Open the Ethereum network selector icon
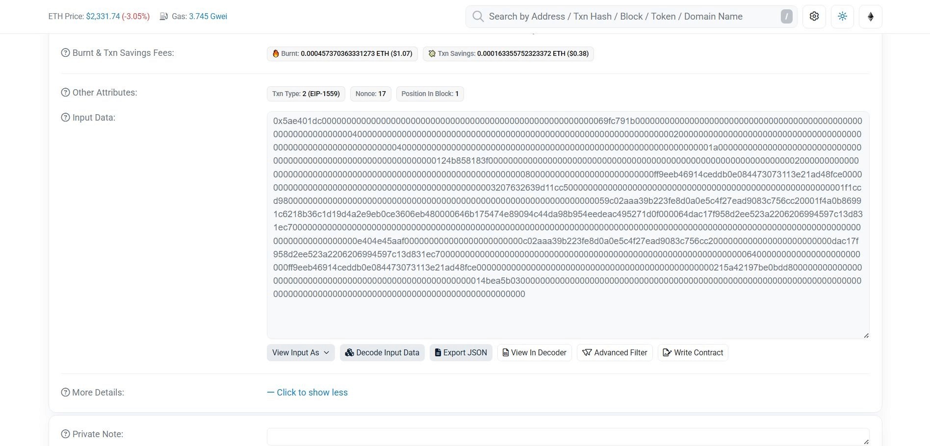Viewport: 930px width, 446px height. pyautogui.click(x=871, y=16)
